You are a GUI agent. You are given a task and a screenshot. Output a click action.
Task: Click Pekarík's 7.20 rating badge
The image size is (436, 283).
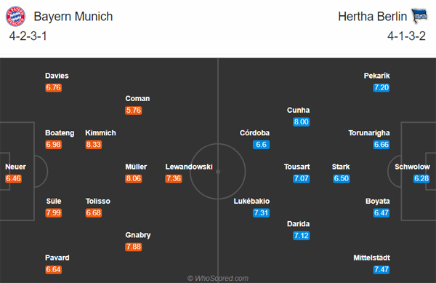tap(381, 87)
